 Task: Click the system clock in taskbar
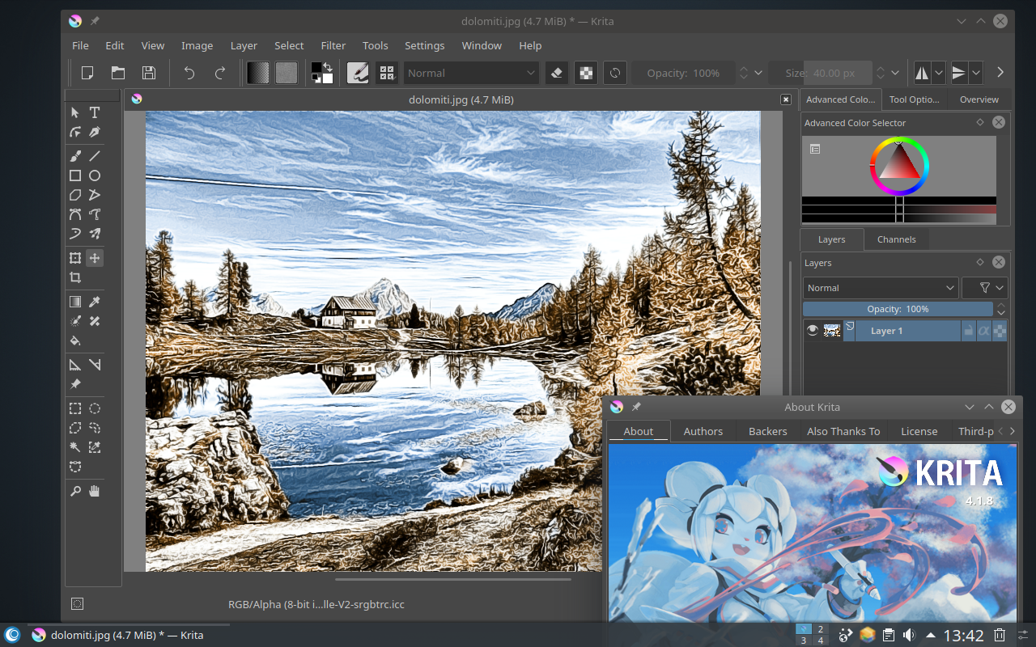[x=963, y=635]
